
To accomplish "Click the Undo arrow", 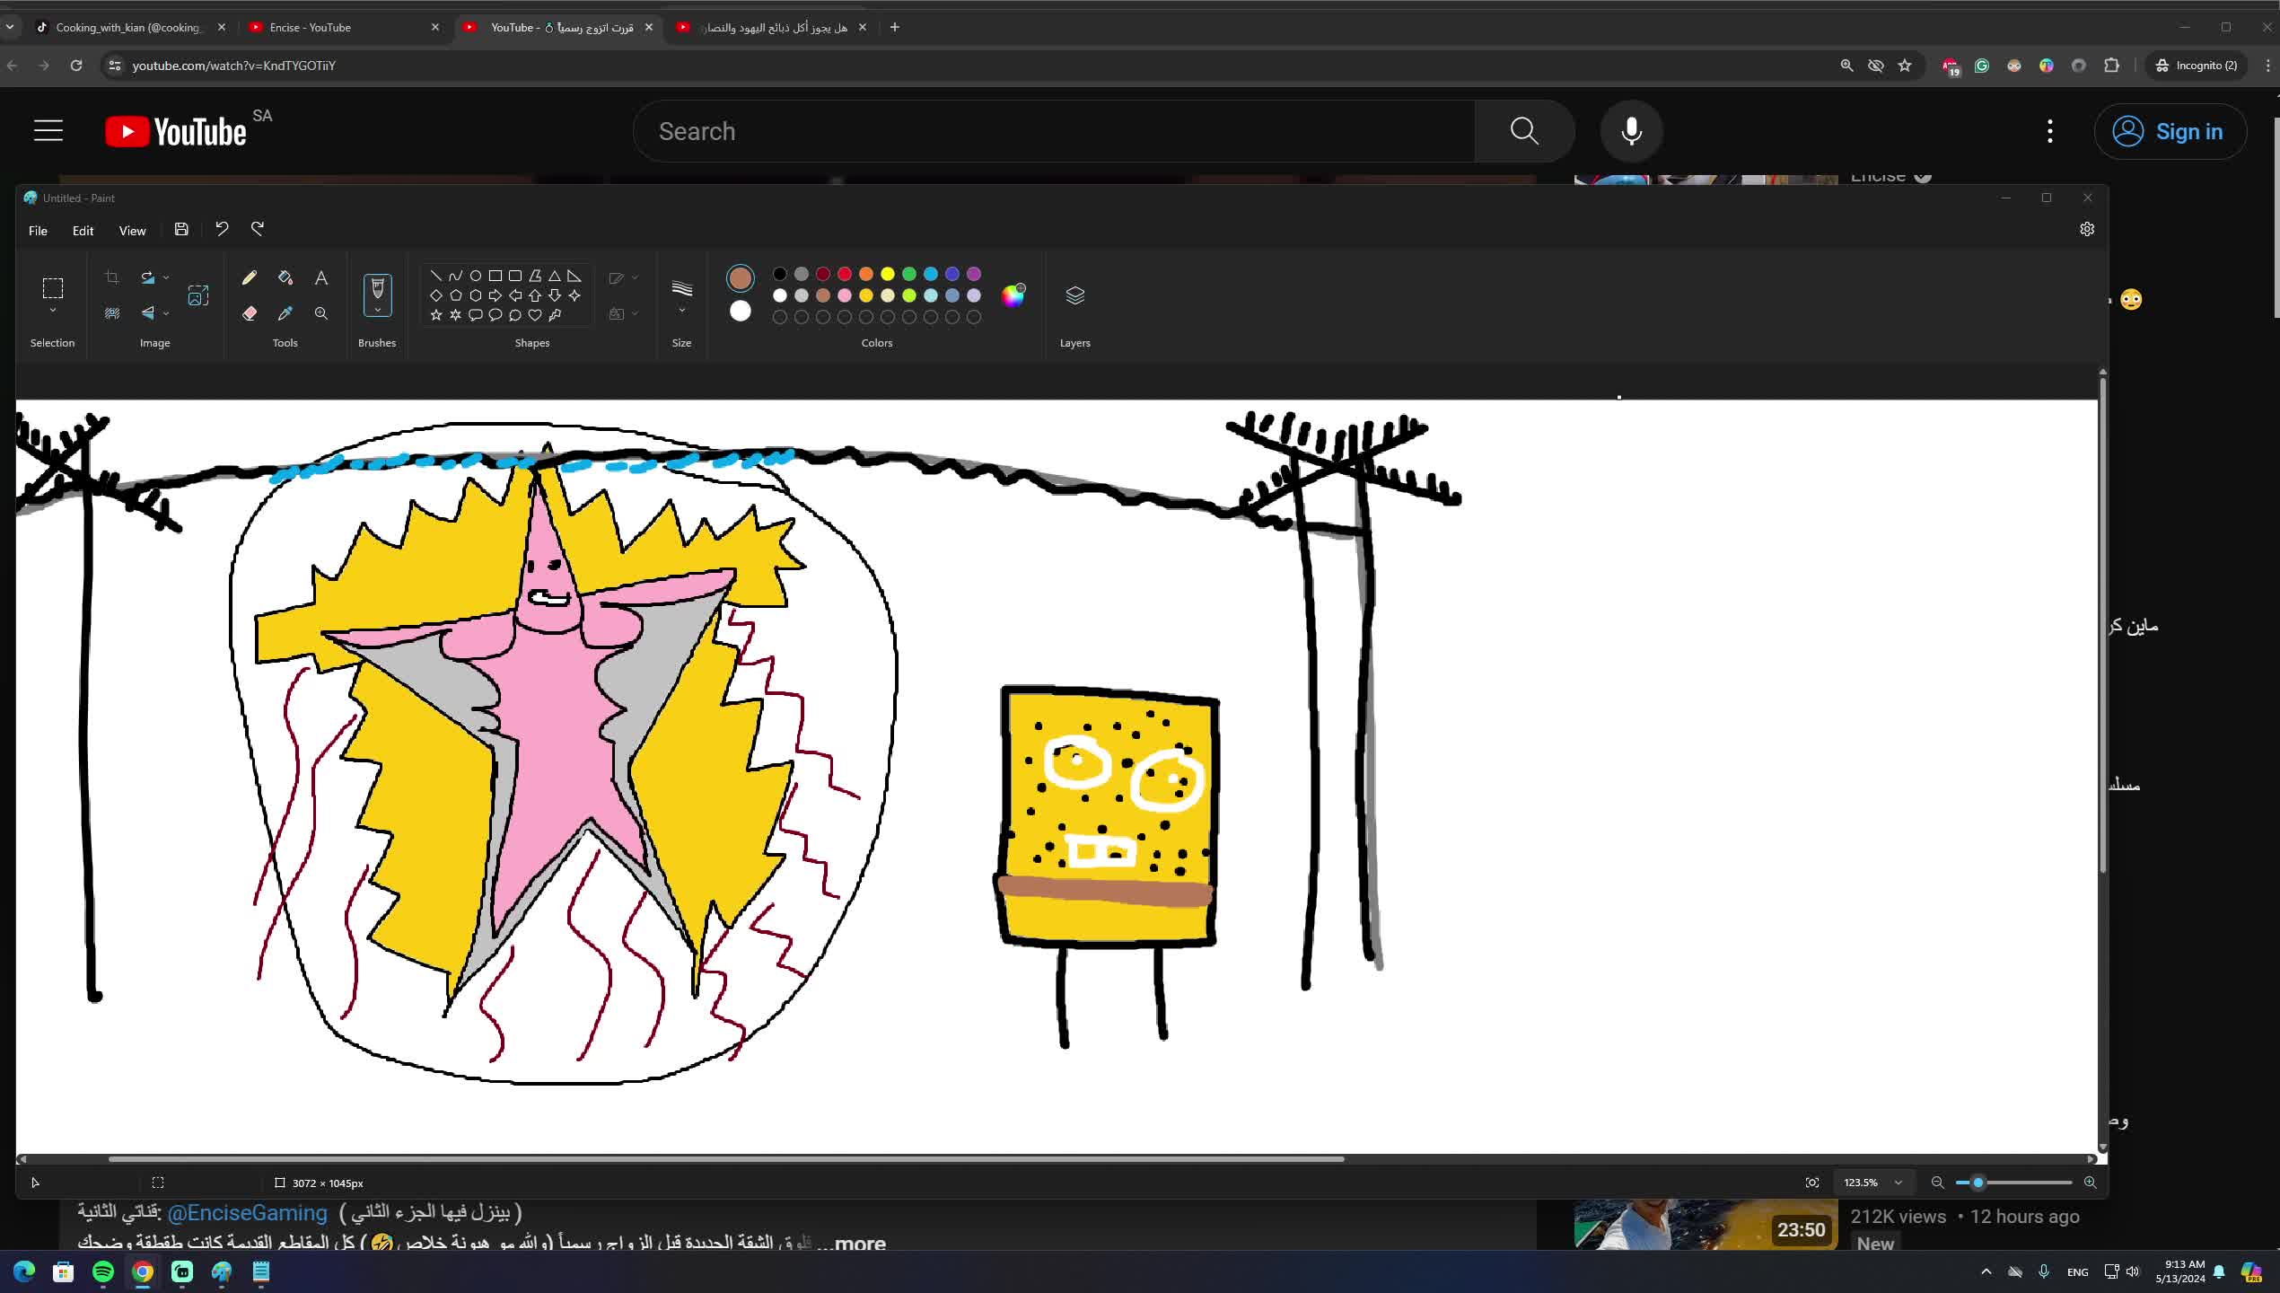I will (222, 230).
